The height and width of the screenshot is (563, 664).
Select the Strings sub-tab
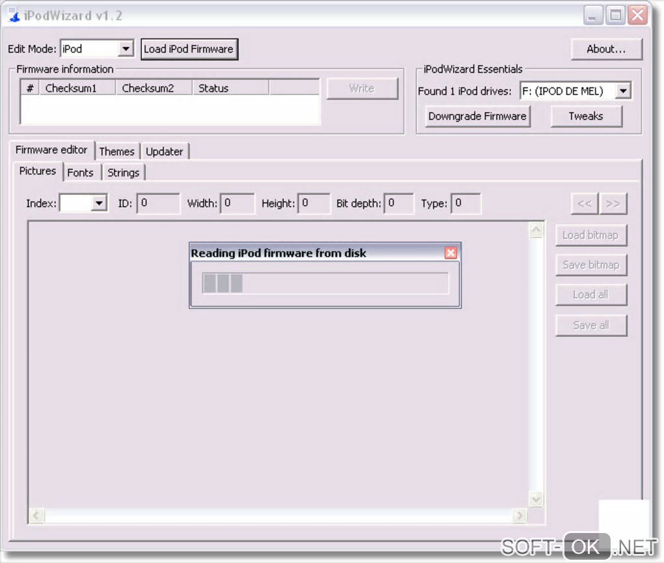click(x=124, y=173)
